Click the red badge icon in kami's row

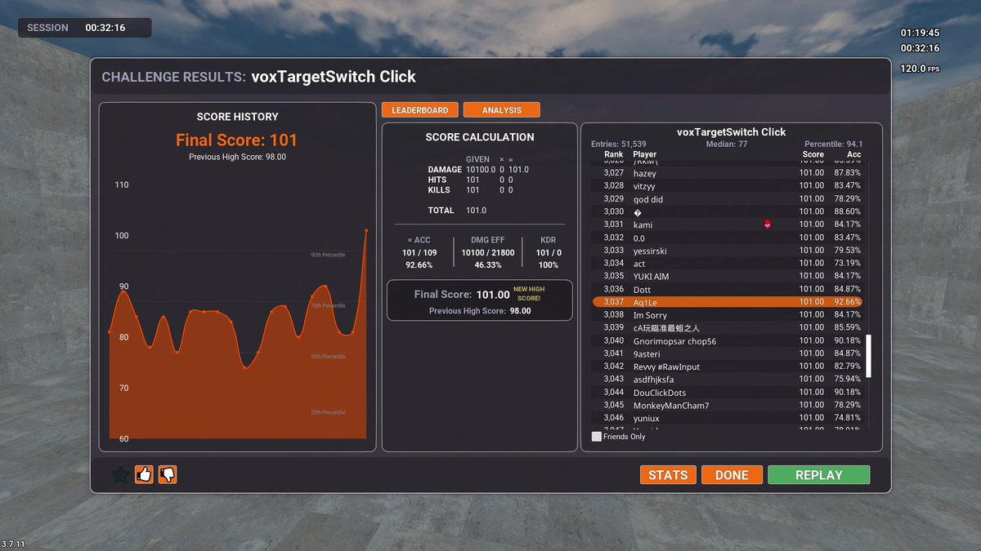click(x=768, y=224)
